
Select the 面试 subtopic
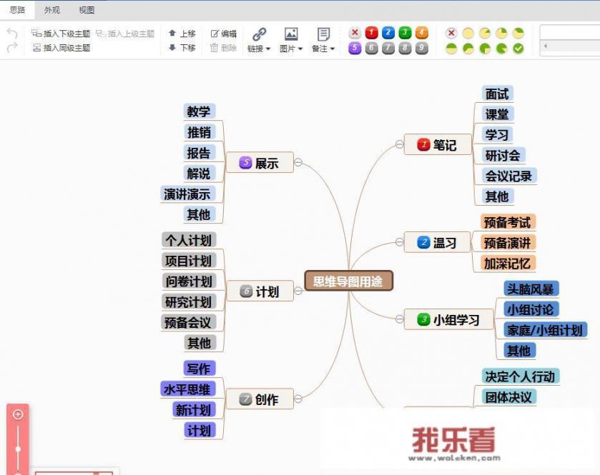(x=497, y=94)
